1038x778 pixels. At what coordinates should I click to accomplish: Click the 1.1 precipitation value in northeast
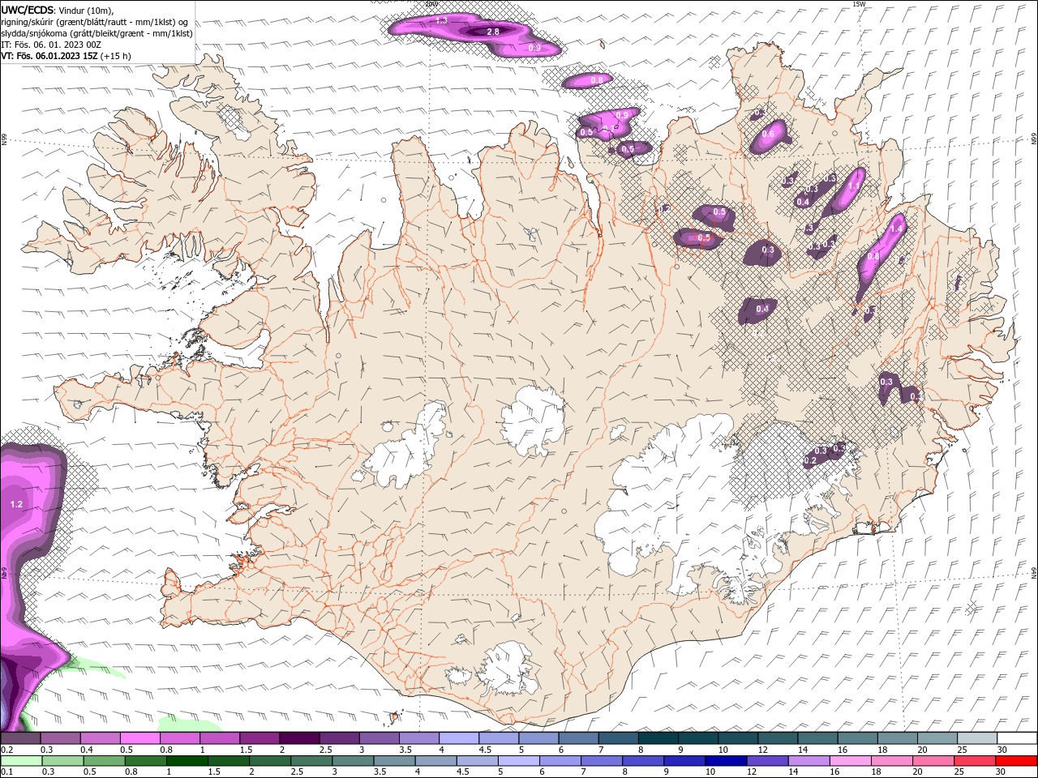coord(853,186)
